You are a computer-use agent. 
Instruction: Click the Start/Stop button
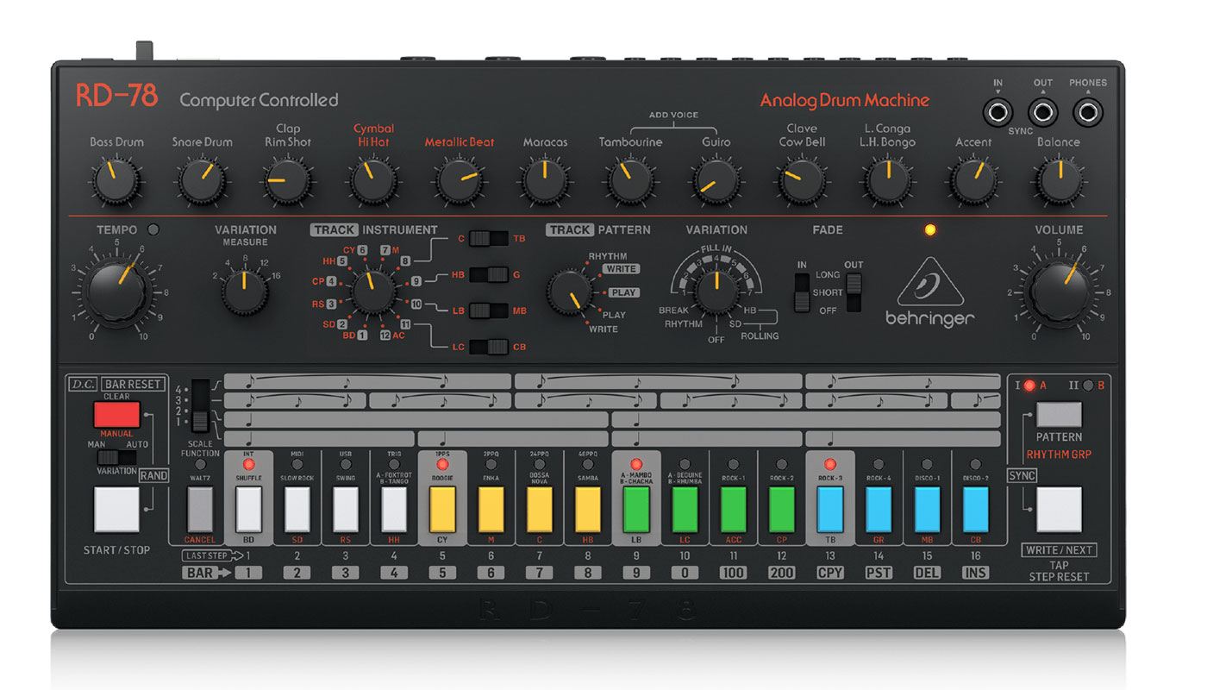click(x=116, y=510)
